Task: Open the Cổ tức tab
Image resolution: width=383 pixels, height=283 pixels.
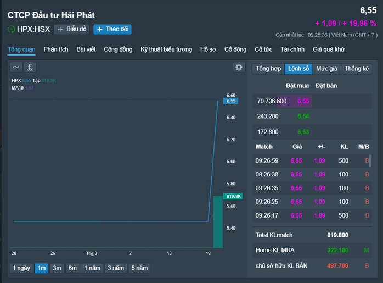Action: pyautogui.click(x=263, y=49)
